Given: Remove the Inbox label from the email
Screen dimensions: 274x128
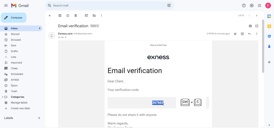Looking at the screenshot, I should point(98,26).
